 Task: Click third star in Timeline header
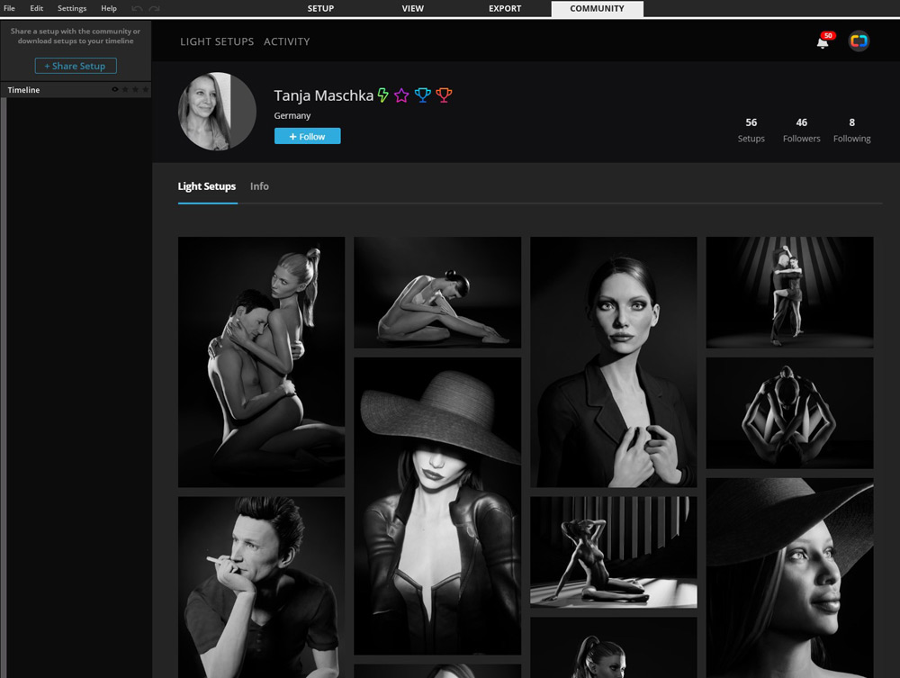[145, 89]
